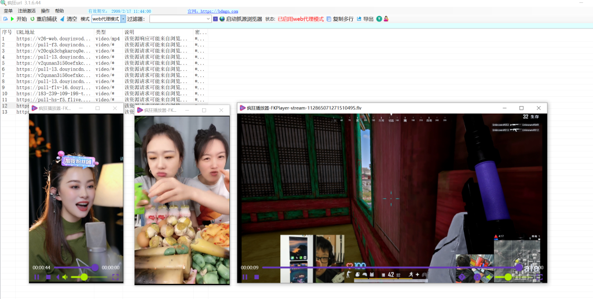Screen dimensions: 593x299
Task: Click the green 开始 start icon
Action: 12,19
